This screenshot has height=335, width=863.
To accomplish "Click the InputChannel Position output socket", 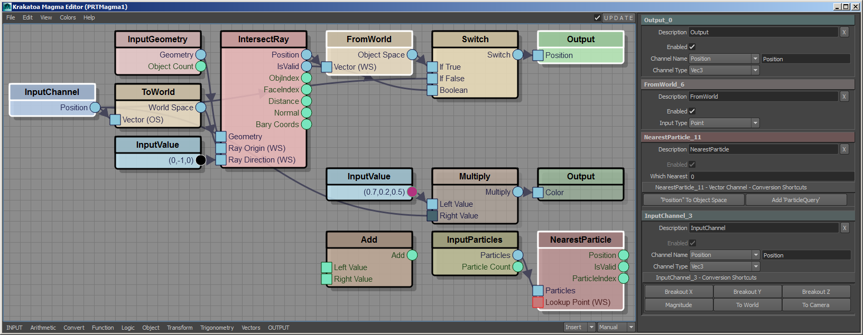I will coord(95,108).
